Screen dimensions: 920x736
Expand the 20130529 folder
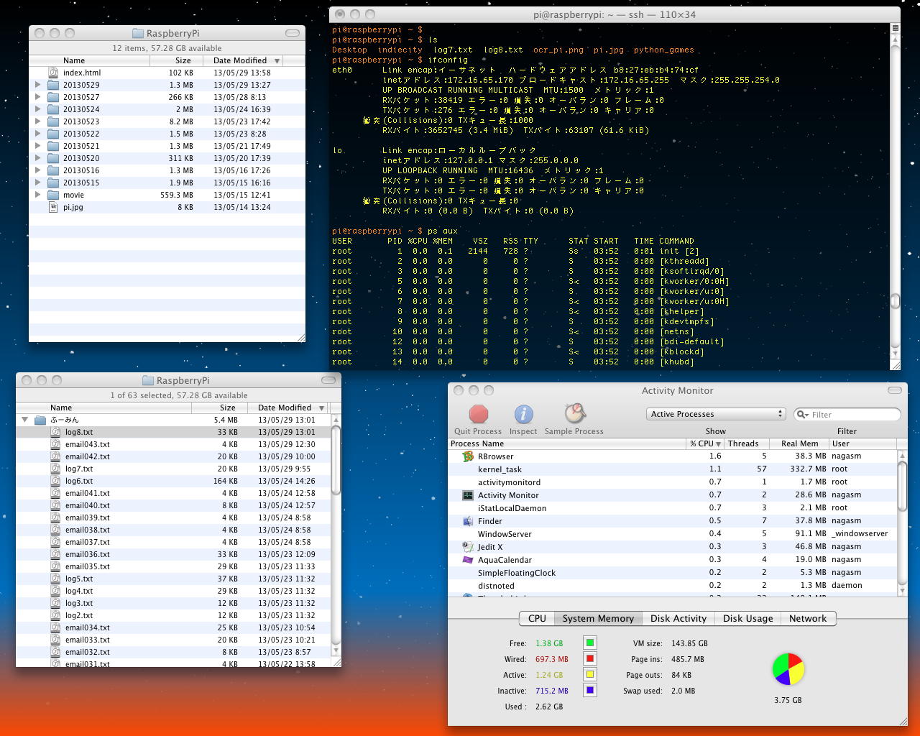[38, 85]
